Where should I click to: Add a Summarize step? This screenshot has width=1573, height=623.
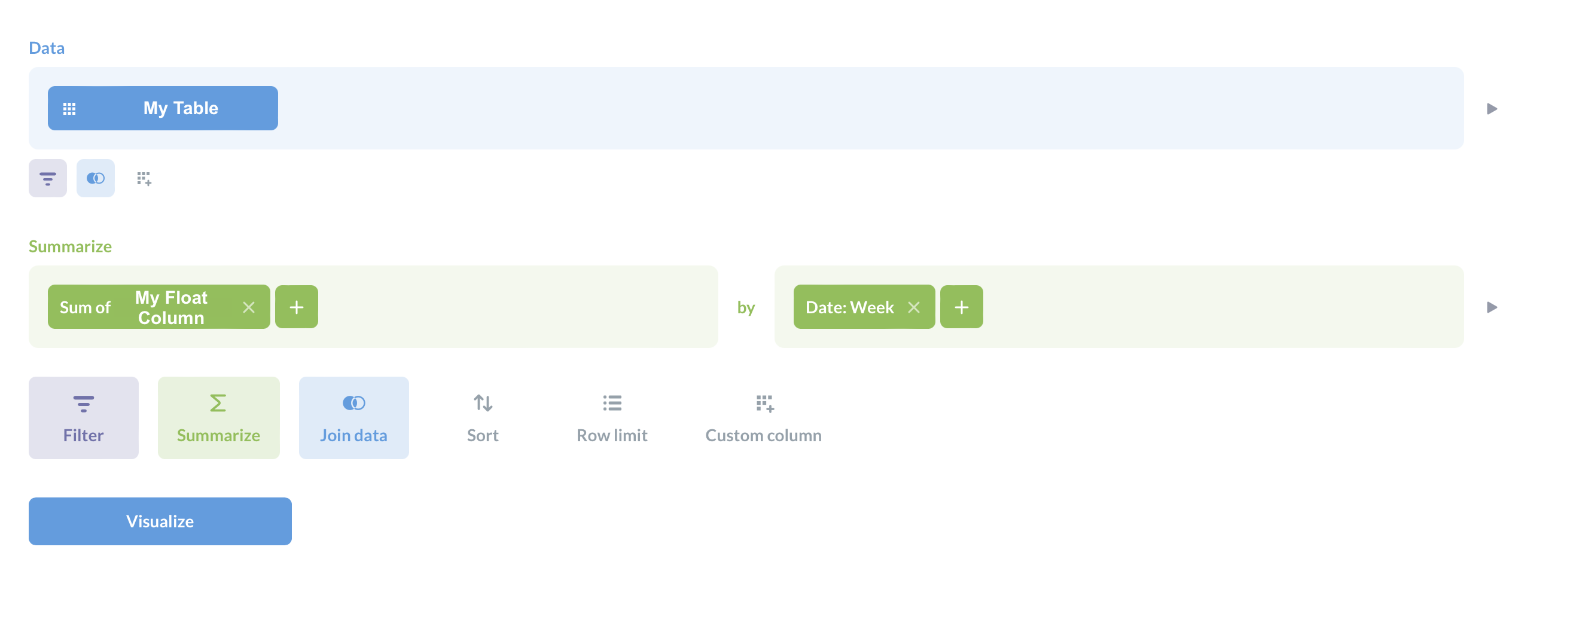(x=219, y=417)
